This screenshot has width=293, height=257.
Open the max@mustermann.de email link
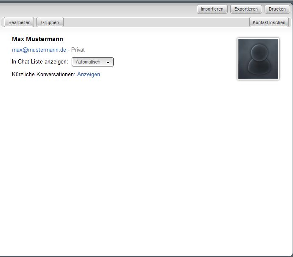coord(39,50)
